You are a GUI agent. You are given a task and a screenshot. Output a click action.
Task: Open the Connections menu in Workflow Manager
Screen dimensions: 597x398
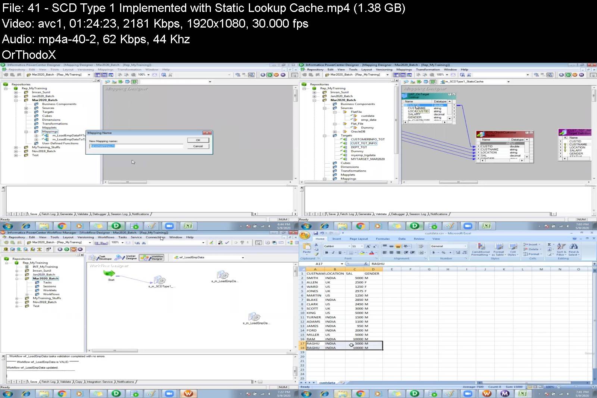(155, 237)
